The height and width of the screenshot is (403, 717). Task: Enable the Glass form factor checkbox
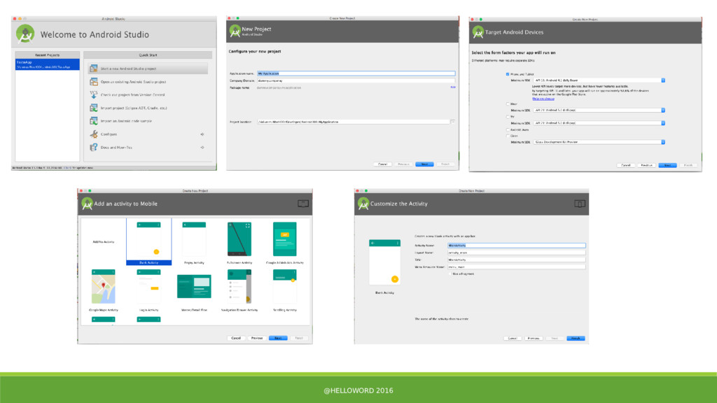(508, 136)
